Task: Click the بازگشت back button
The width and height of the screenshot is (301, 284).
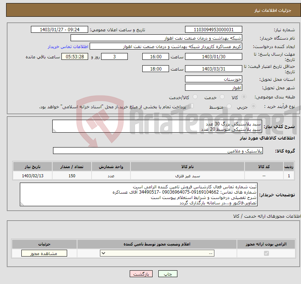Action: coord(141,274)
